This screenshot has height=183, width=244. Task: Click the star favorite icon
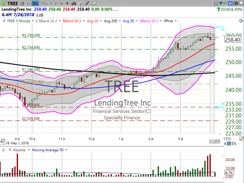216,3
